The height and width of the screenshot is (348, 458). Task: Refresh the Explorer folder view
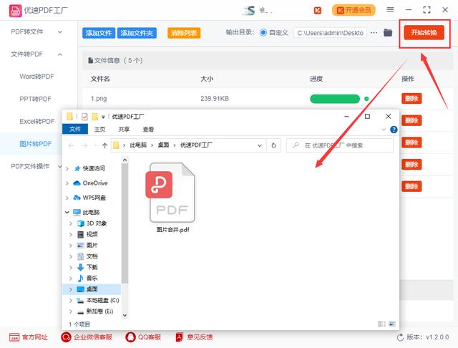273,145
